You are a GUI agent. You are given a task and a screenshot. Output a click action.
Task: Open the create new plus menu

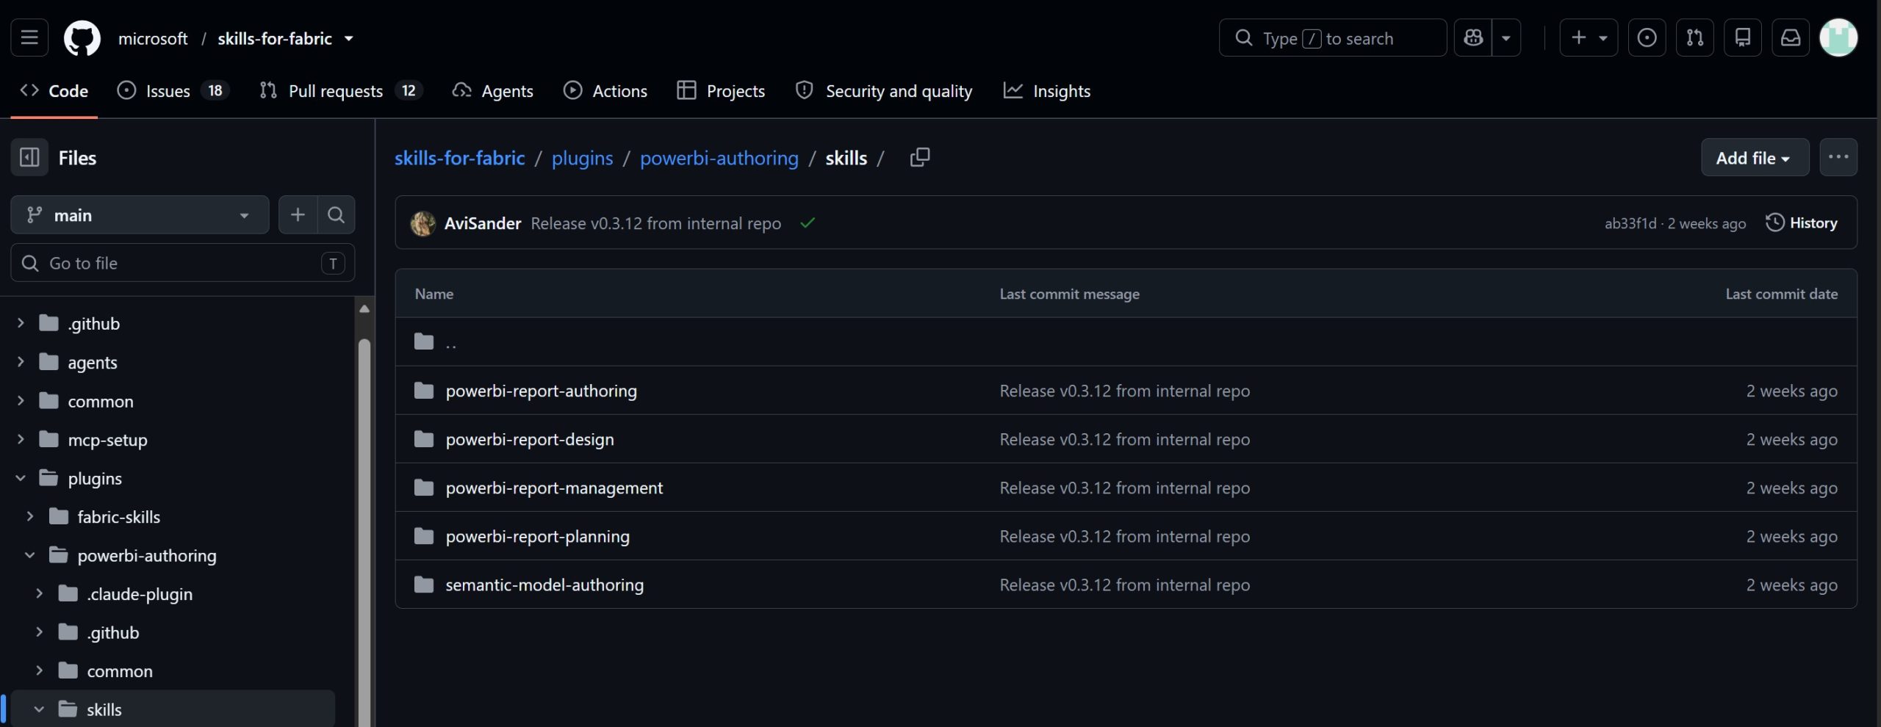pos(1589,37)
